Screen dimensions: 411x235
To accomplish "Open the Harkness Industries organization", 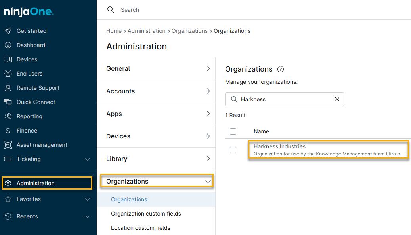I will [x=279, y=146].
